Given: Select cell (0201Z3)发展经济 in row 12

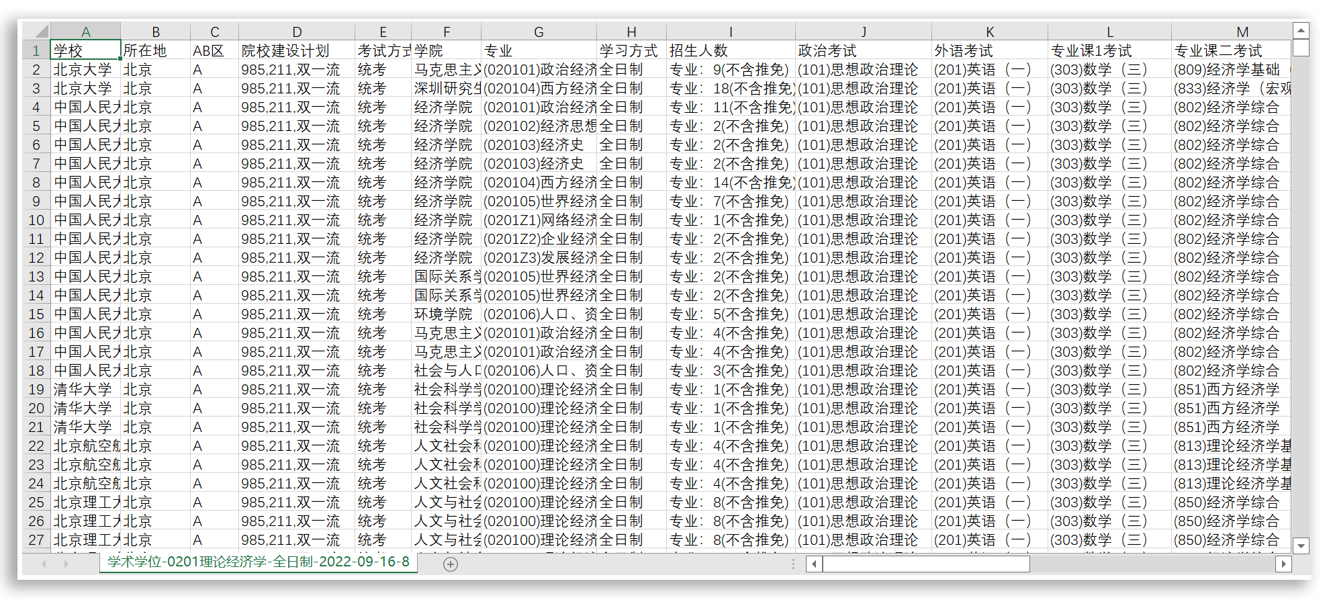Looking at the screenshot, I should pos(539,257).
